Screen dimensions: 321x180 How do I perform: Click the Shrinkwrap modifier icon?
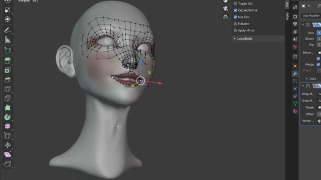point(307,86)
